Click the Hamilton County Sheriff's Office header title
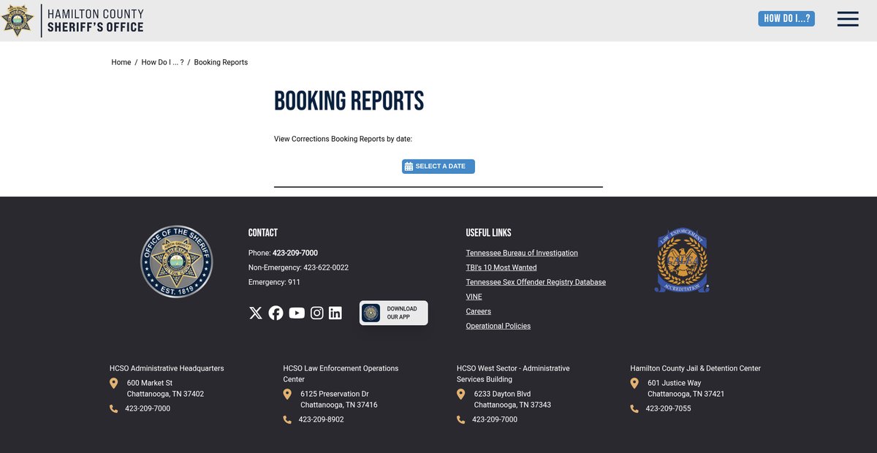The width and height of the screenshot is (877, 453). click(x=96, y=20)
